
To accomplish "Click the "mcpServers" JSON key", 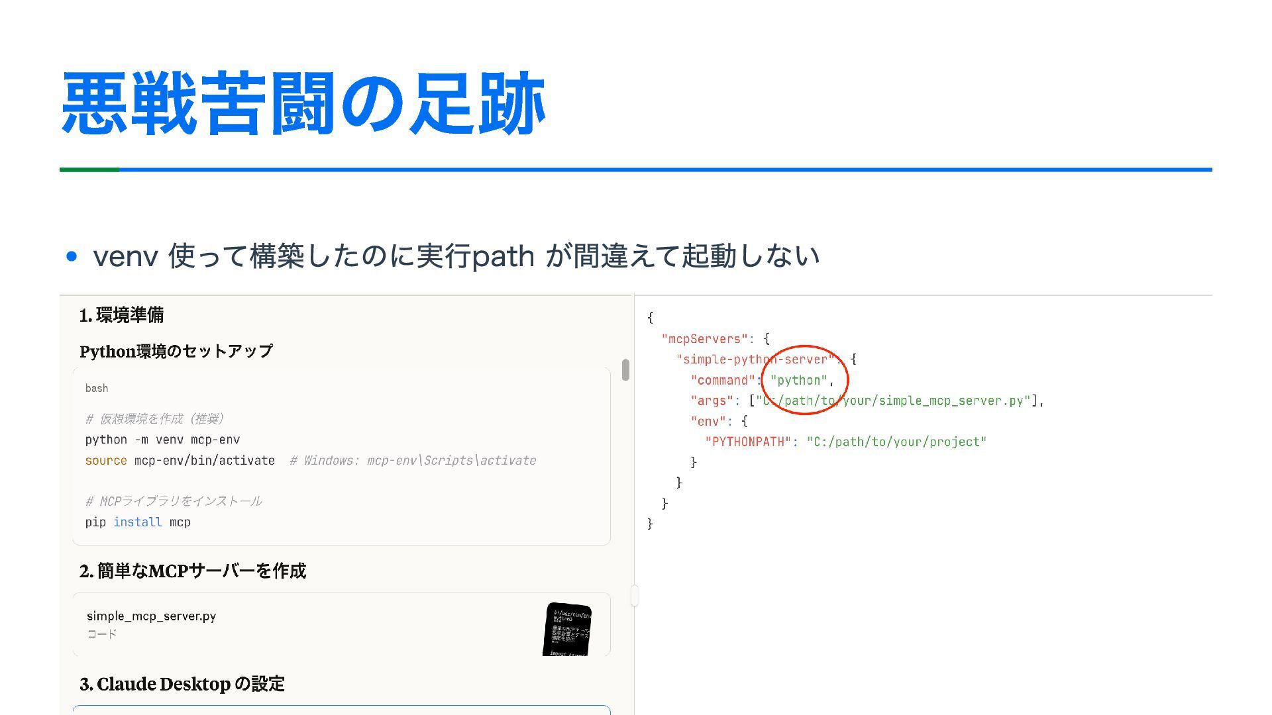I will click(704, 339).
